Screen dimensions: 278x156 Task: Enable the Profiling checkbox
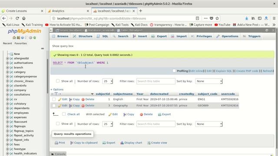point(174,71)
